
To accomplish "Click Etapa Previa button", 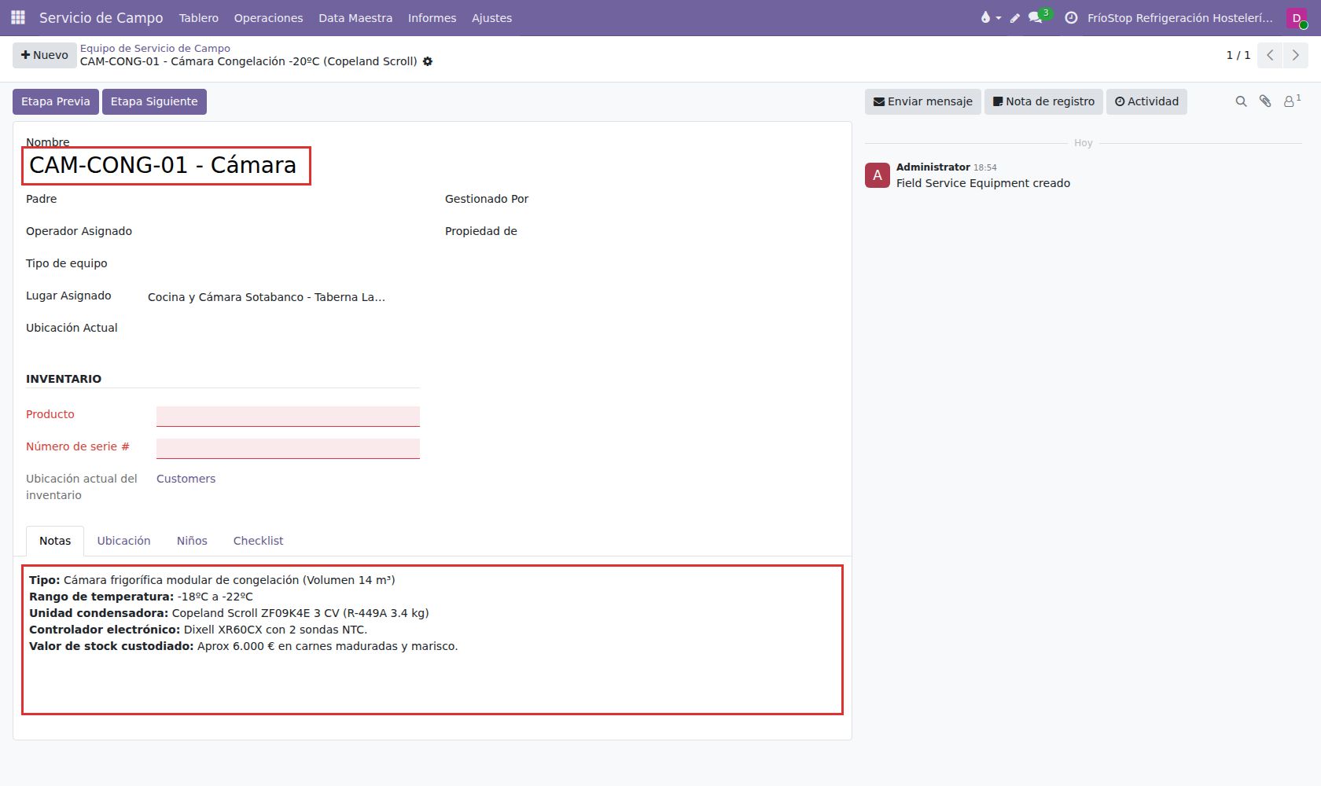I will coord(56,101).
